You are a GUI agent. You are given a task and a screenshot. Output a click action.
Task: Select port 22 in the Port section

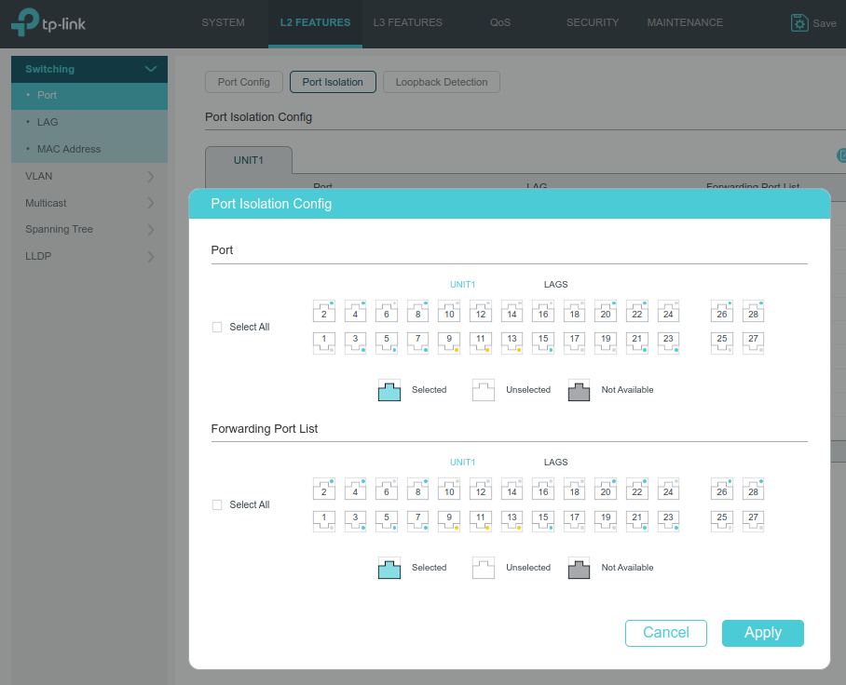click(636, 311)
